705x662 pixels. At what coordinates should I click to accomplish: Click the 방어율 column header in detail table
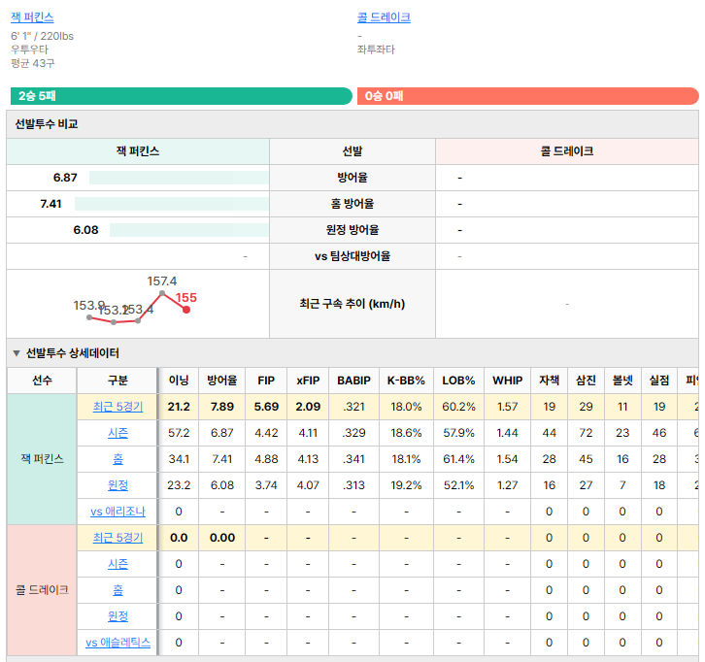click(221, 381)
